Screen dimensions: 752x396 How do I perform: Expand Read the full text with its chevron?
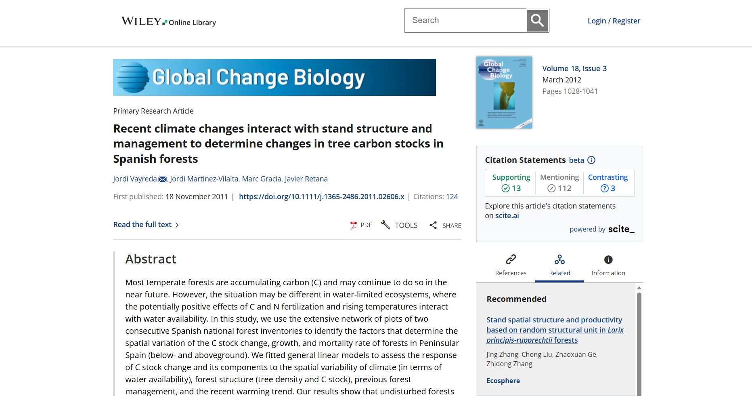[146, 225]
